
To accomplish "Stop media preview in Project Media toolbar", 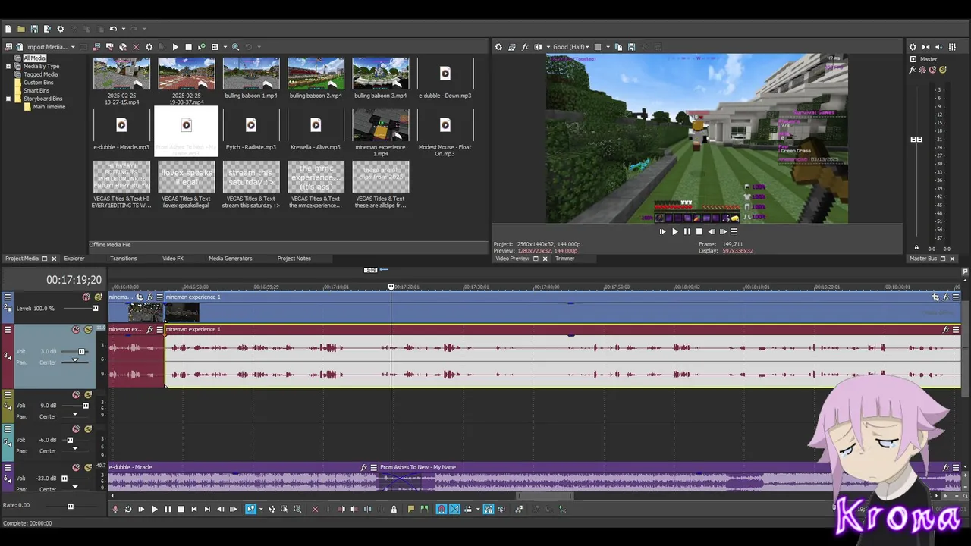I will click(x=188, y=47).
